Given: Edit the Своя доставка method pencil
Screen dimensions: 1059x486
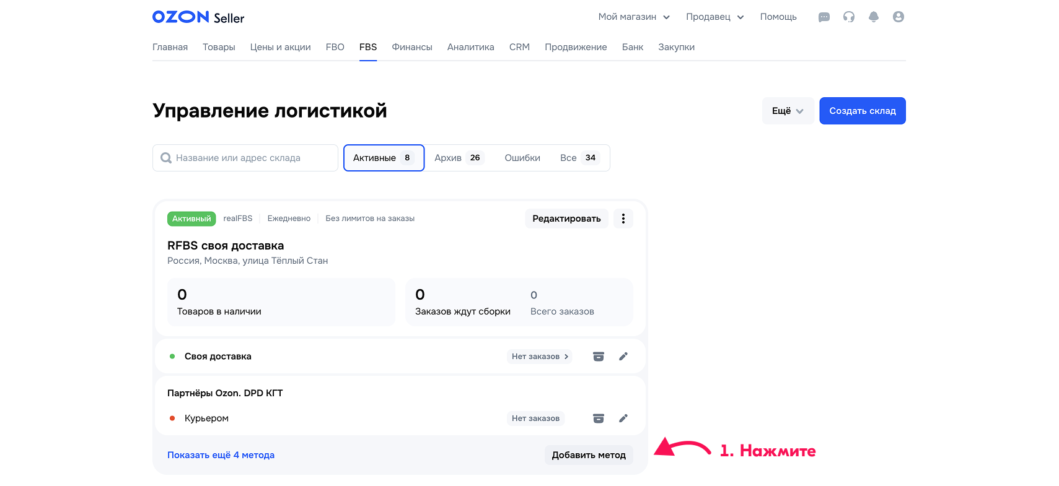Looking at the screenshot, I should tap(623, 357).
